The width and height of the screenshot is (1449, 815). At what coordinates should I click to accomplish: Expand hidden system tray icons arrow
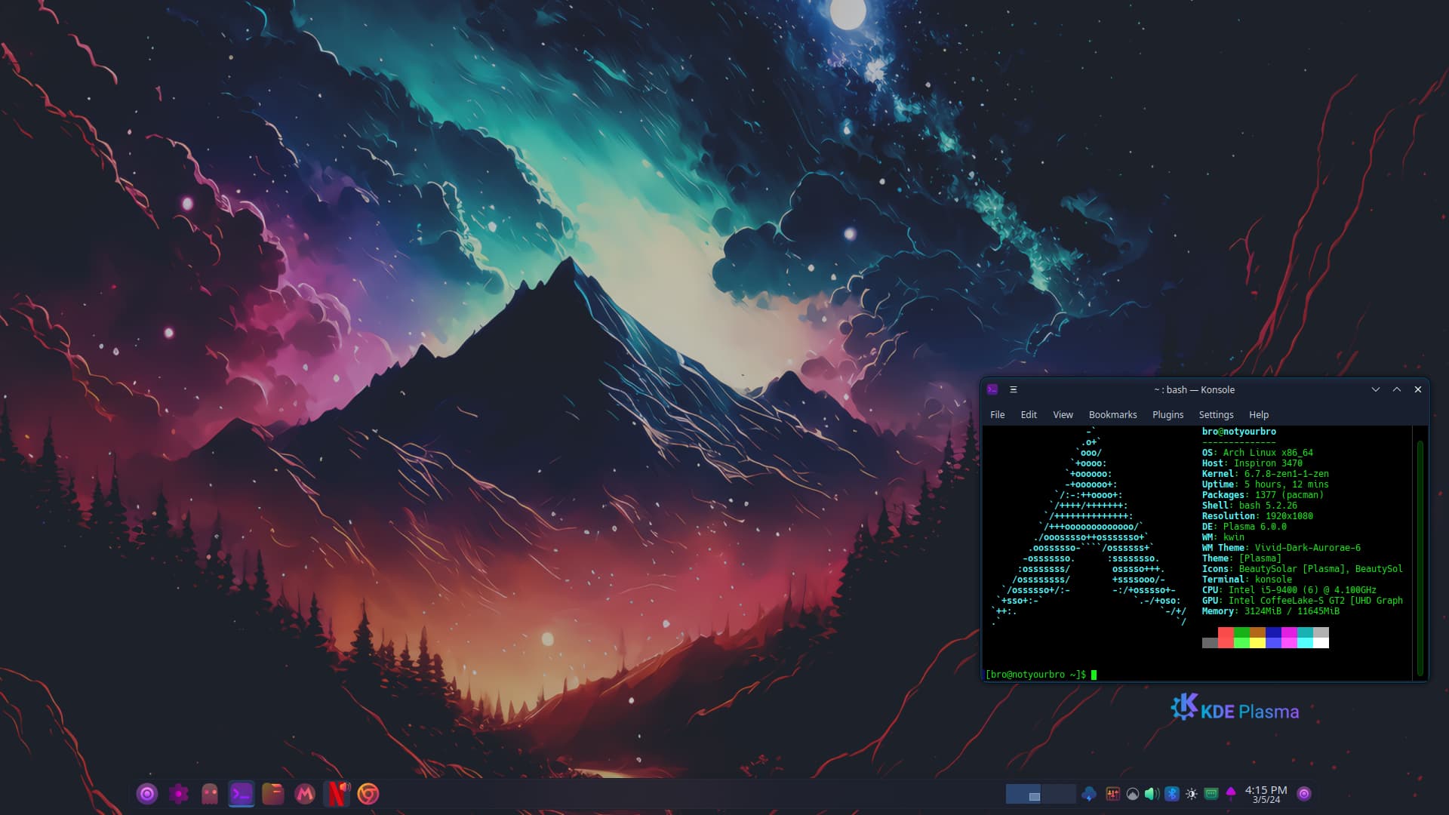click(x=1231, y=792)
